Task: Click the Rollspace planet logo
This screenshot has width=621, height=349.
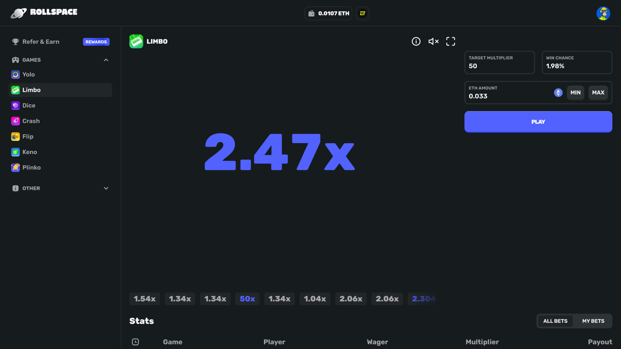Action: [x=18, y=13]
